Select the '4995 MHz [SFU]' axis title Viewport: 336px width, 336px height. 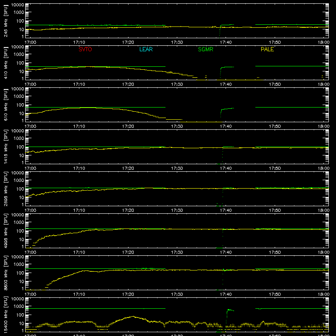coord(6,231)
